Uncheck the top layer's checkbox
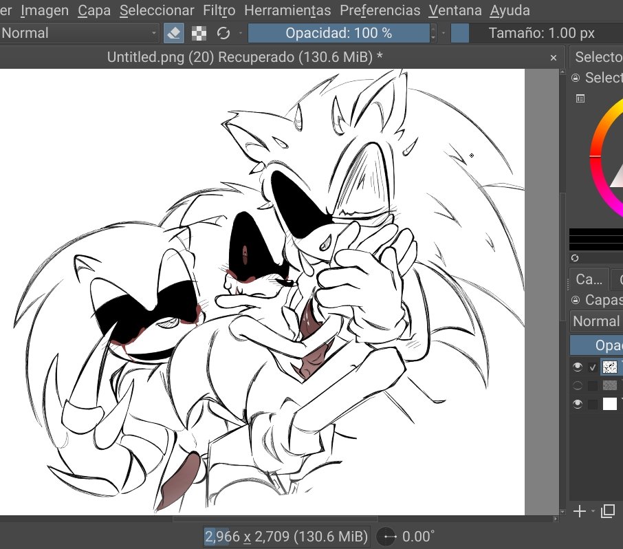This screenshot has height=549, width=623. pyautogui.click(x=593, y=367)
